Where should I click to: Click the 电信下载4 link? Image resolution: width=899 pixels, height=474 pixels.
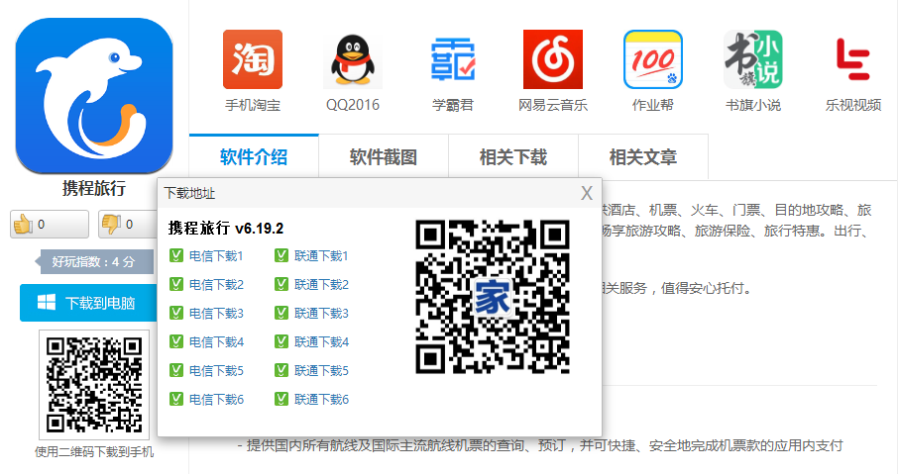[x=216, y=341]
